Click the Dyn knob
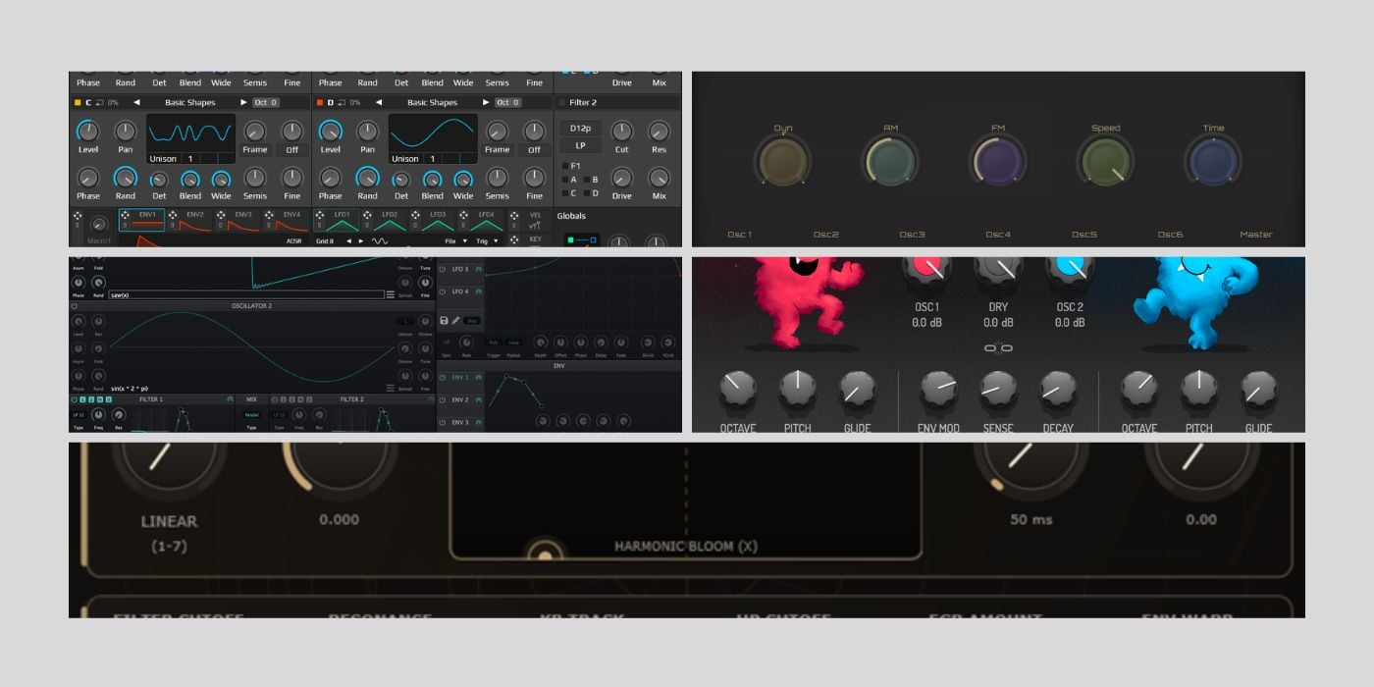Image resolution: width=1374 pixels, height=687 pixels. (782, 162)
